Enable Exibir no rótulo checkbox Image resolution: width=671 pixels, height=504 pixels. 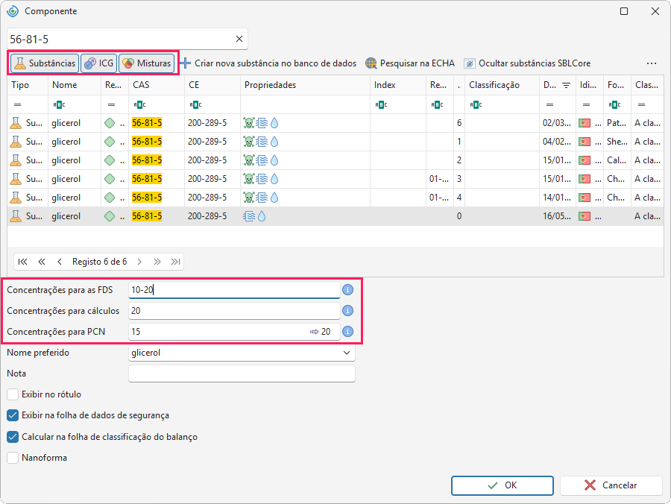(13, 394)
